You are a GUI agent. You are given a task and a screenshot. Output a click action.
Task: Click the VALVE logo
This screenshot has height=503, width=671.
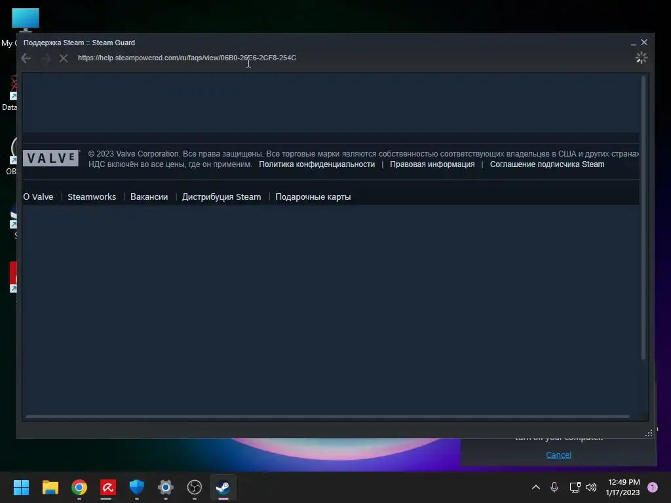pos(51,158)
